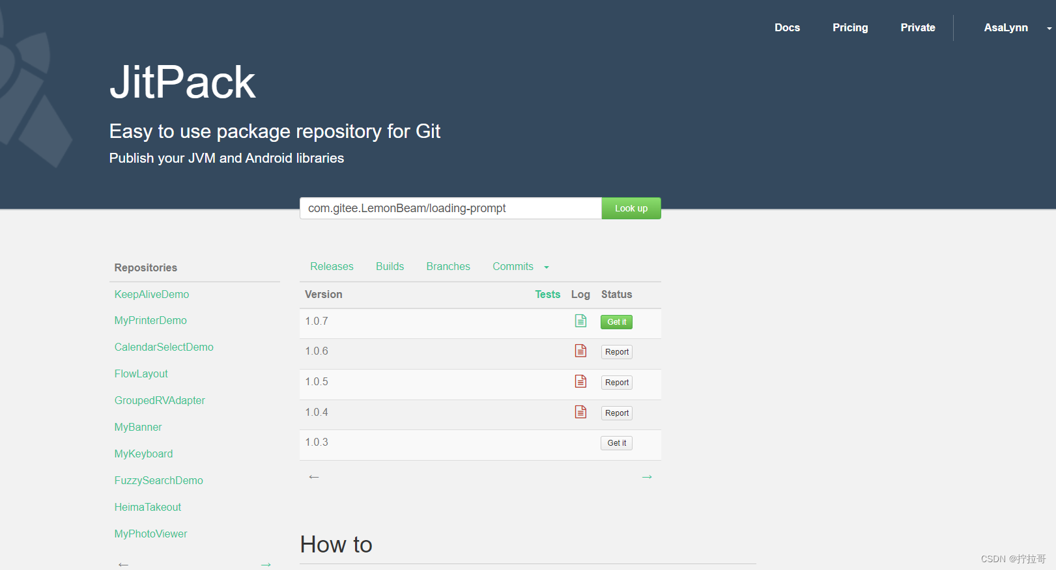
Task: Switch to the Builds tab
Action: point(390,267)
